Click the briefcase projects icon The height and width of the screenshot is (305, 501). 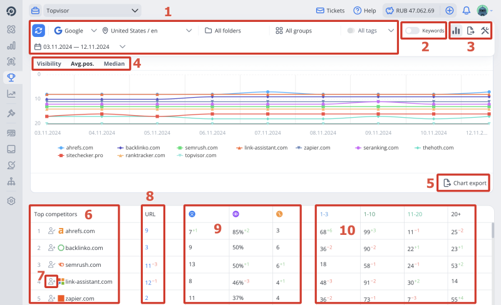[x=35, y=11]
